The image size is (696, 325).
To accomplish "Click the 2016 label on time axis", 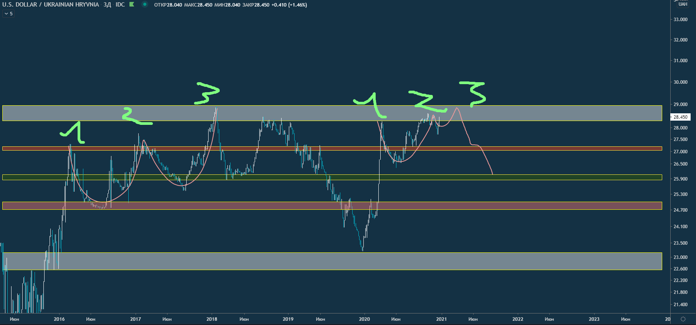I will tap(59, 319).
